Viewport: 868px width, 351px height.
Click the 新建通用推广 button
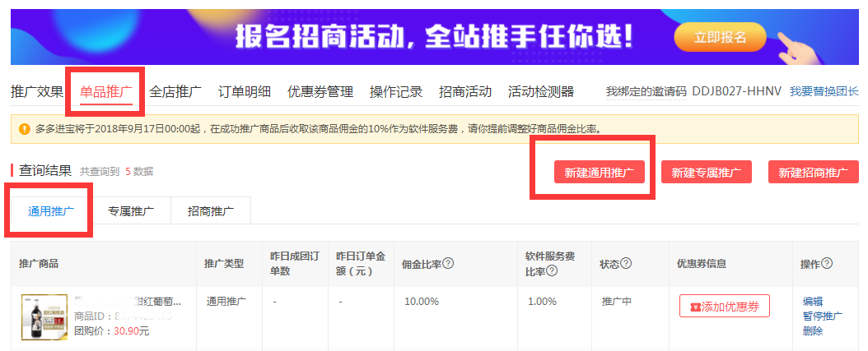(x=599, y=173)
